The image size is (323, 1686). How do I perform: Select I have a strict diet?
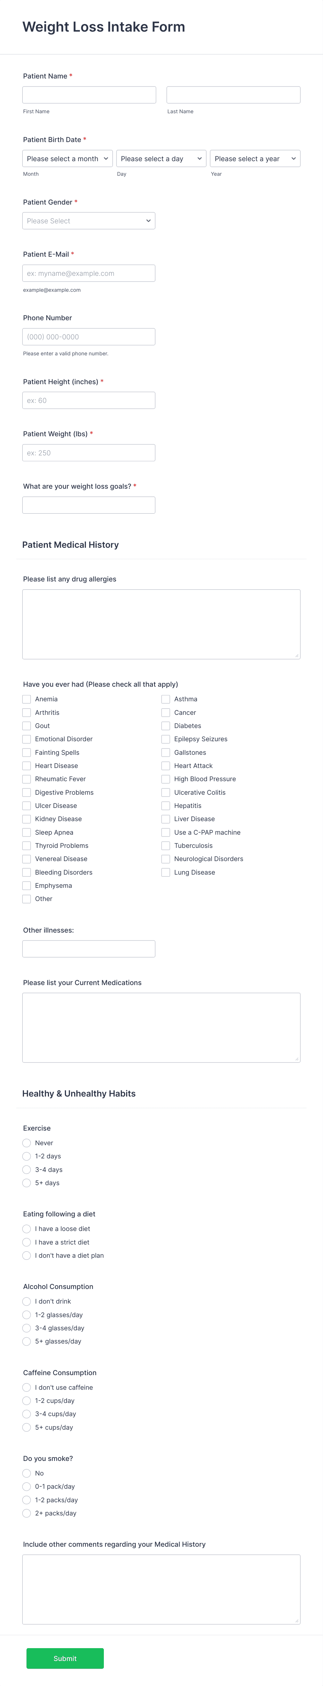coord(27,1242)
